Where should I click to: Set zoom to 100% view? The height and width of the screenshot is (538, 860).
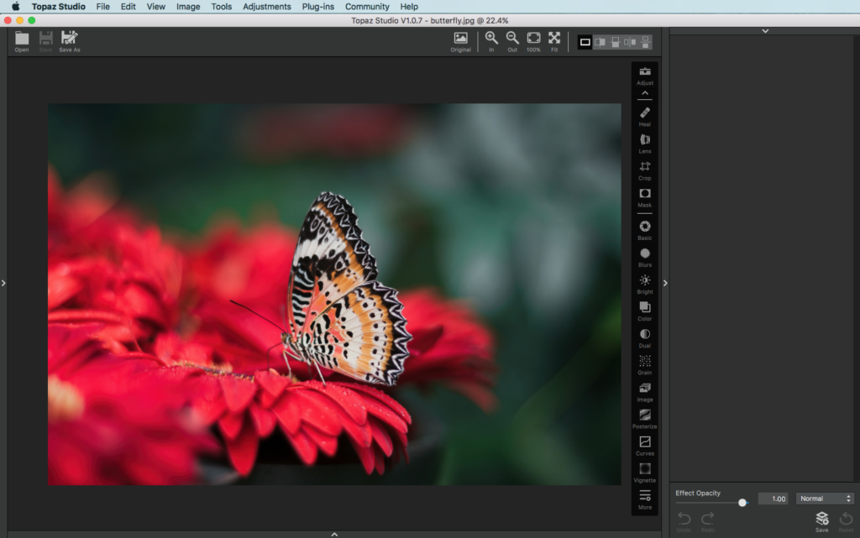click(x=533, y=42)
